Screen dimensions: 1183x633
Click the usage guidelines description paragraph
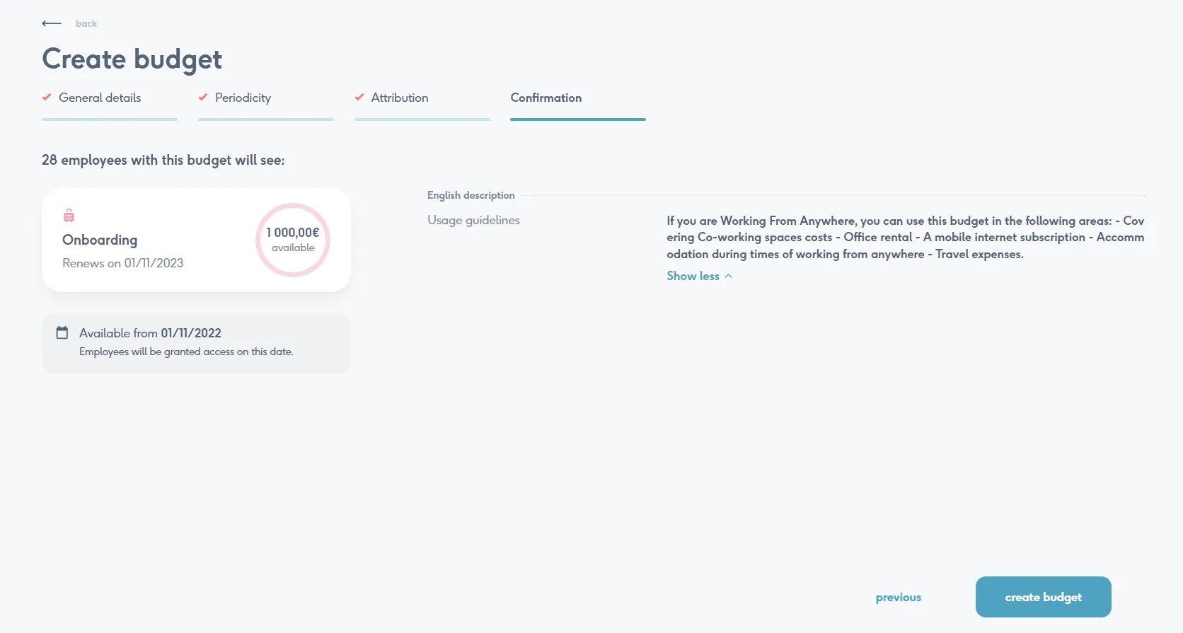tap(905, 238)
